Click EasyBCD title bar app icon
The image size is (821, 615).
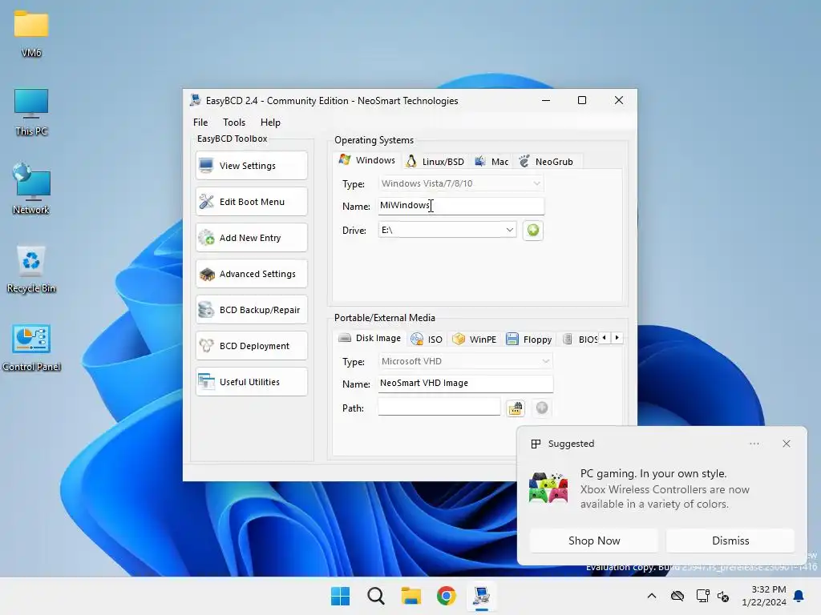point(196,100)
